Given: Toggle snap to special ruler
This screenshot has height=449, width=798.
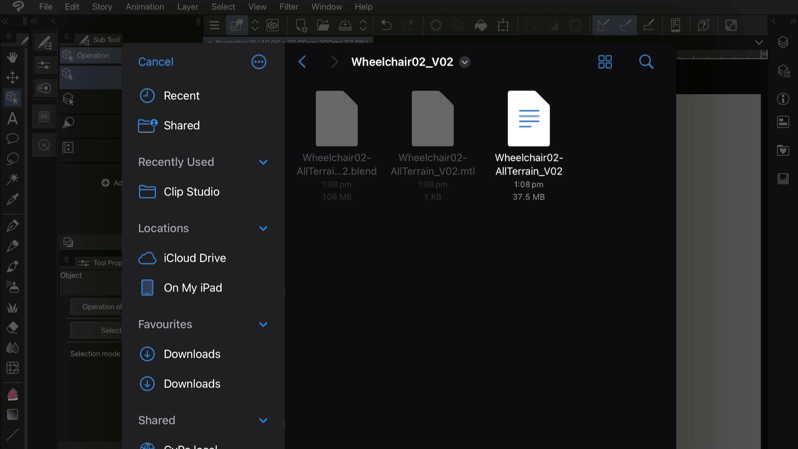Looking at the screenshot, I should 626,25.
